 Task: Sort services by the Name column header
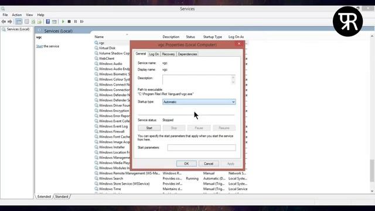[99, 37]
